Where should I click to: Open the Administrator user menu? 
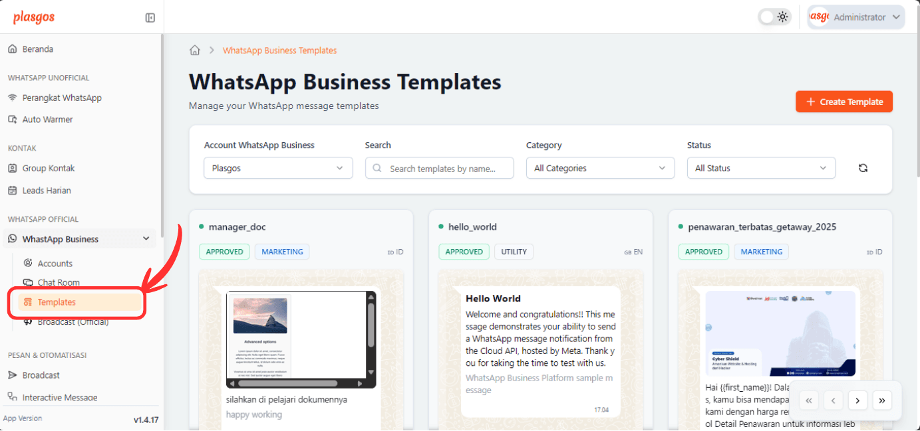856,17
